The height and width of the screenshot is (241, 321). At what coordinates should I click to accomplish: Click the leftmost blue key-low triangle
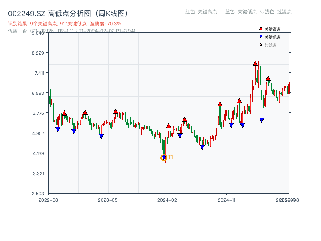(x=58, y=129)
